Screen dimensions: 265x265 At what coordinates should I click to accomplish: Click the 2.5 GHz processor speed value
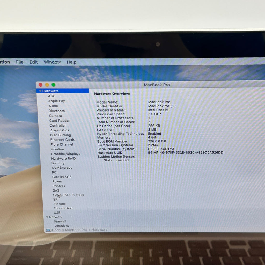[x=154, y=114]
